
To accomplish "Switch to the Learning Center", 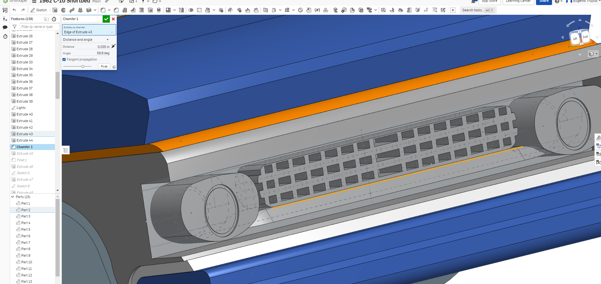I will pos(518,1).
